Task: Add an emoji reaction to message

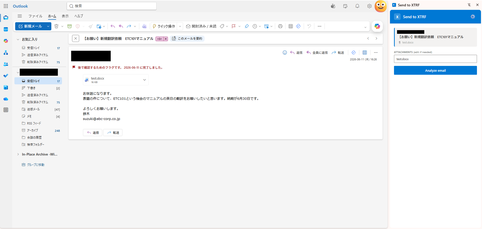Action: pos(285,52)
